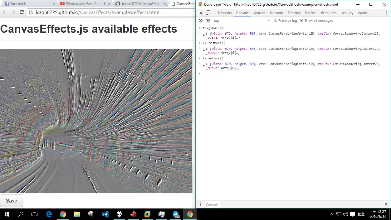This screenshot has height=220, width=391.
Task: Open Visual Studio Code from the taskbar
Action: click(105, 214)
